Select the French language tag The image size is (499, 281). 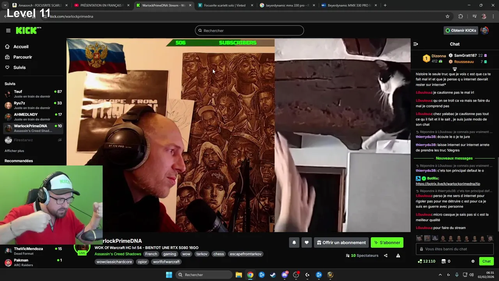(151, 254)
